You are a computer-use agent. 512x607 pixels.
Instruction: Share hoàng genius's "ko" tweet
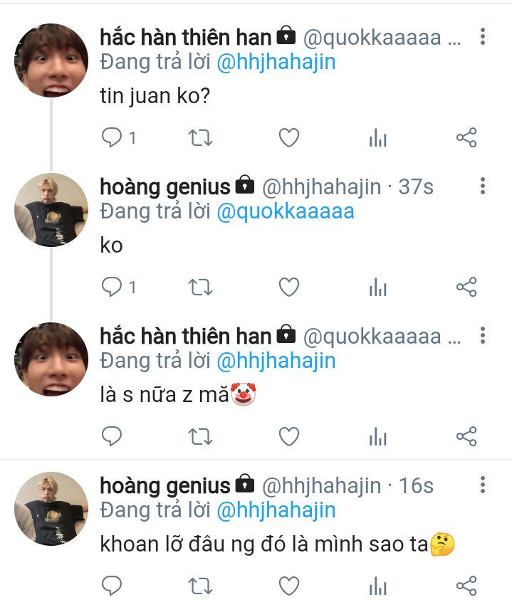(466, 287)
